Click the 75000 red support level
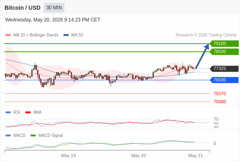The width and height of the screenshot is (240, 162). coord(220,102)
